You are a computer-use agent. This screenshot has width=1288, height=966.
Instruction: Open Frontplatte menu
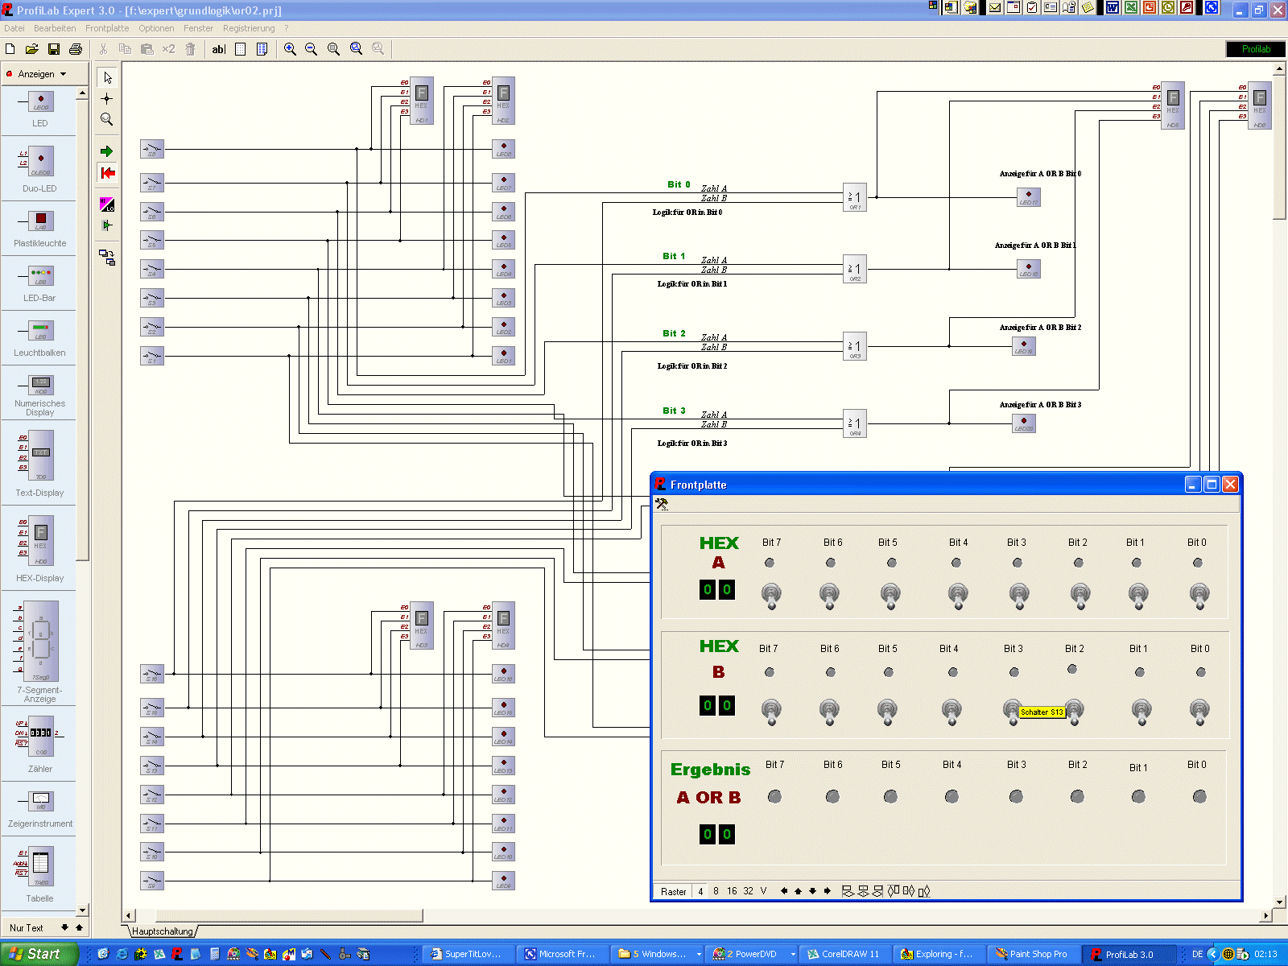107,28
